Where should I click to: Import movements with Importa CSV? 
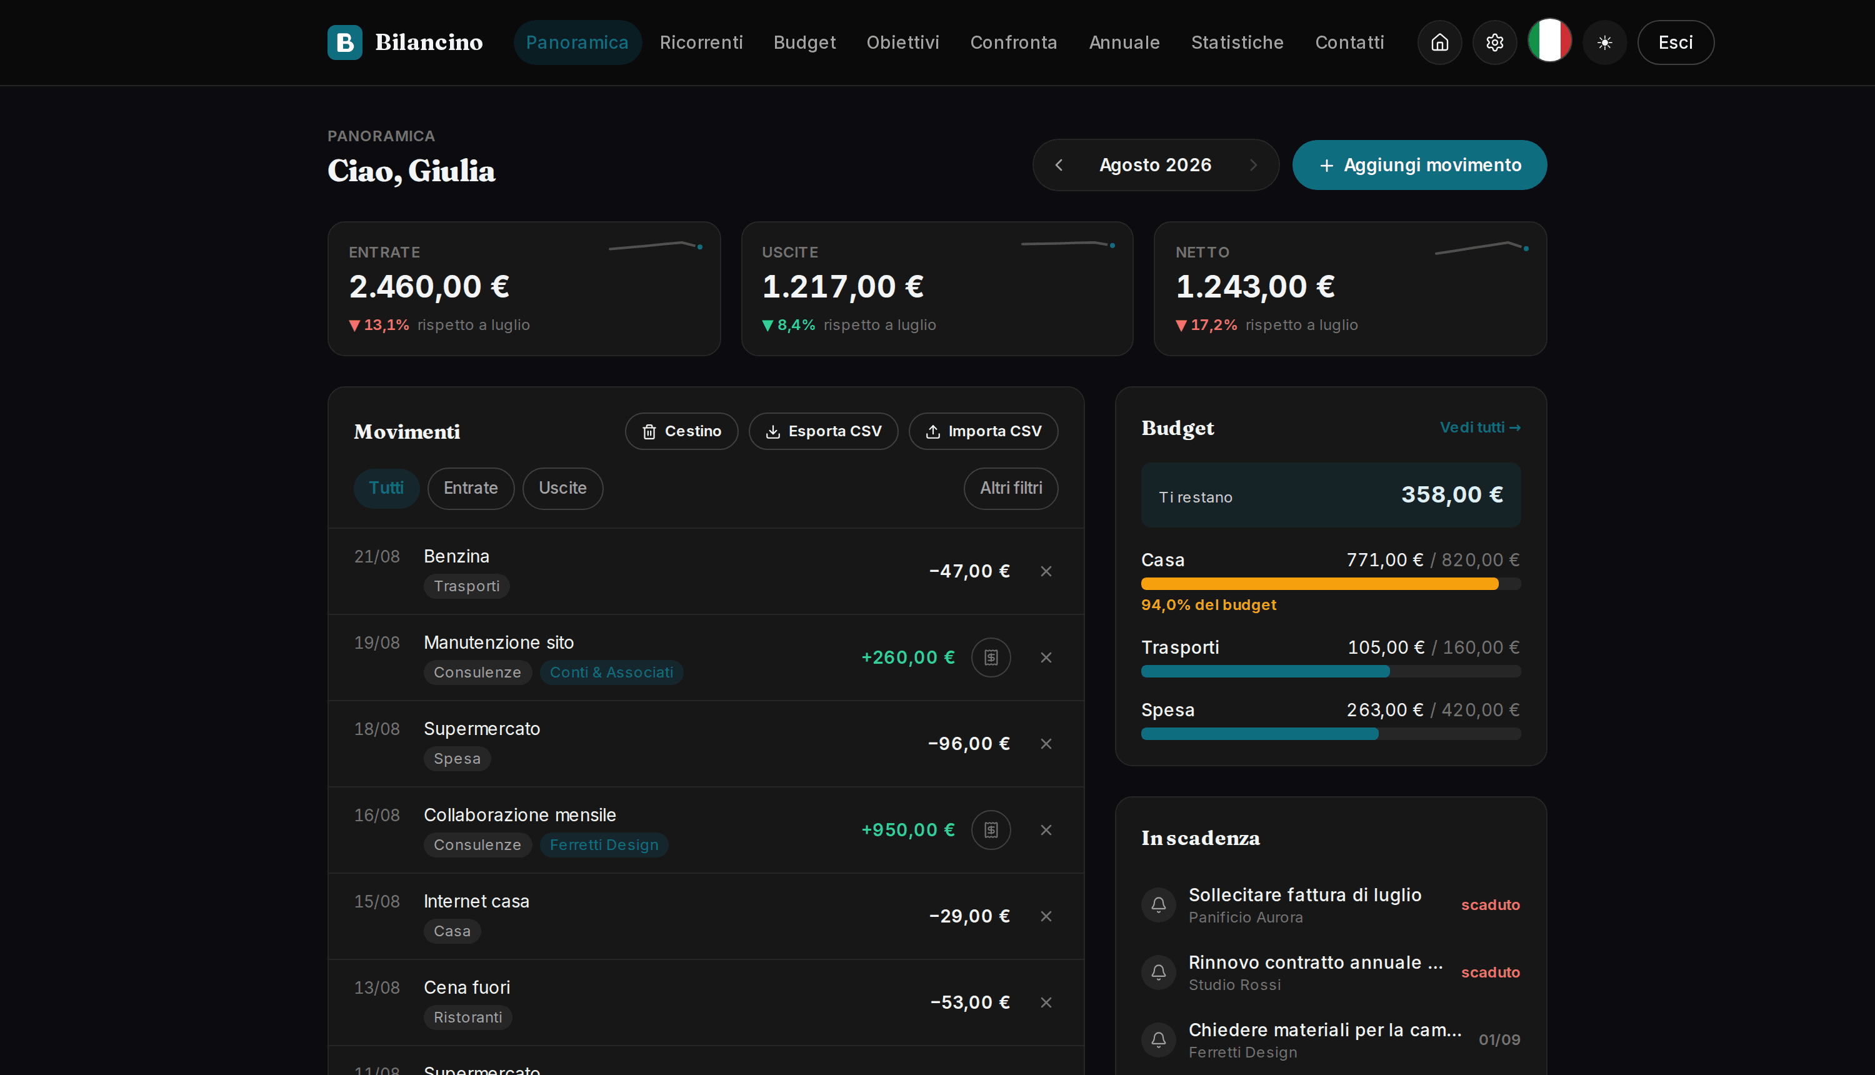coord(983,431)
